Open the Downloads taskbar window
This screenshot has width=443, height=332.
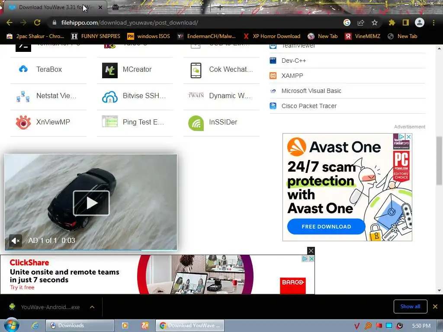pyautogui.click(x=80, y=326)
